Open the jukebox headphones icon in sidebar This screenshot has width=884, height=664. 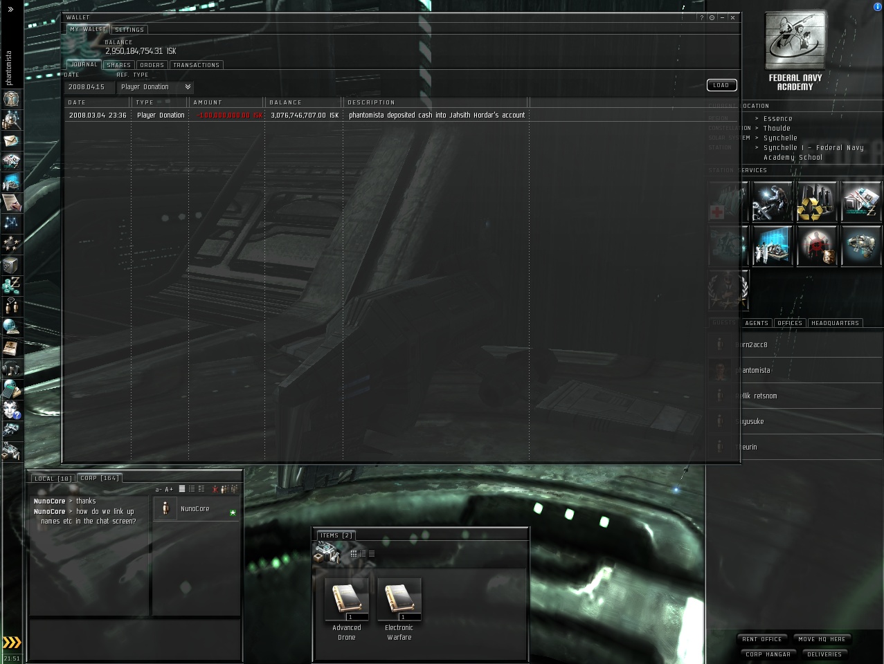12,369
